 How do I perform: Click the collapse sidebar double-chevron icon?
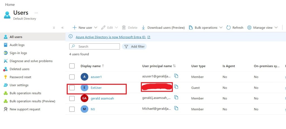[x=62, y=28]
